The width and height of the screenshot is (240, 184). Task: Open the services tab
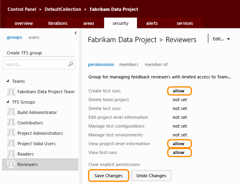click(185, 23)
